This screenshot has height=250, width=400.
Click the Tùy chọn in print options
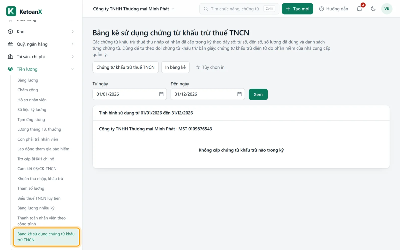(x=210, y=67)
